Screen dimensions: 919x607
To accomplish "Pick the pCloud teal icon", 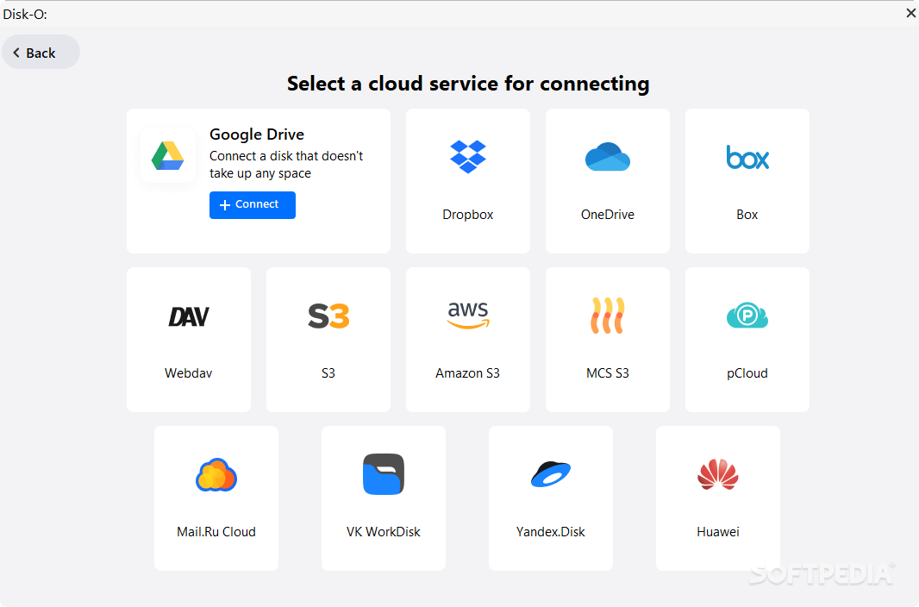I will click(x=747, y=316).
